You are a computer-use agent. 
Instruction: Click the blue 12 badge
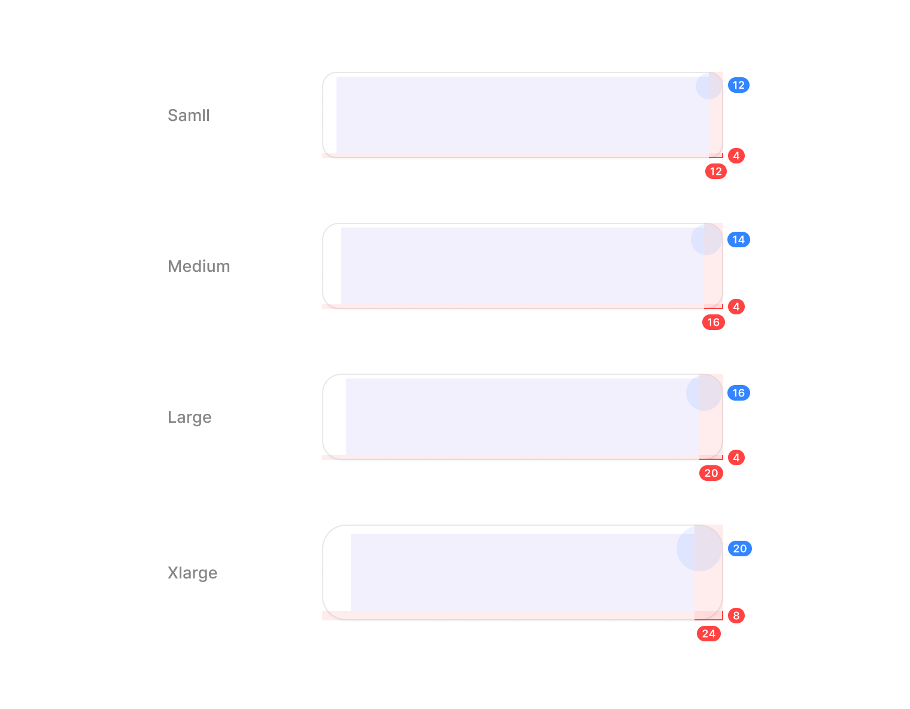click(739, 85)
